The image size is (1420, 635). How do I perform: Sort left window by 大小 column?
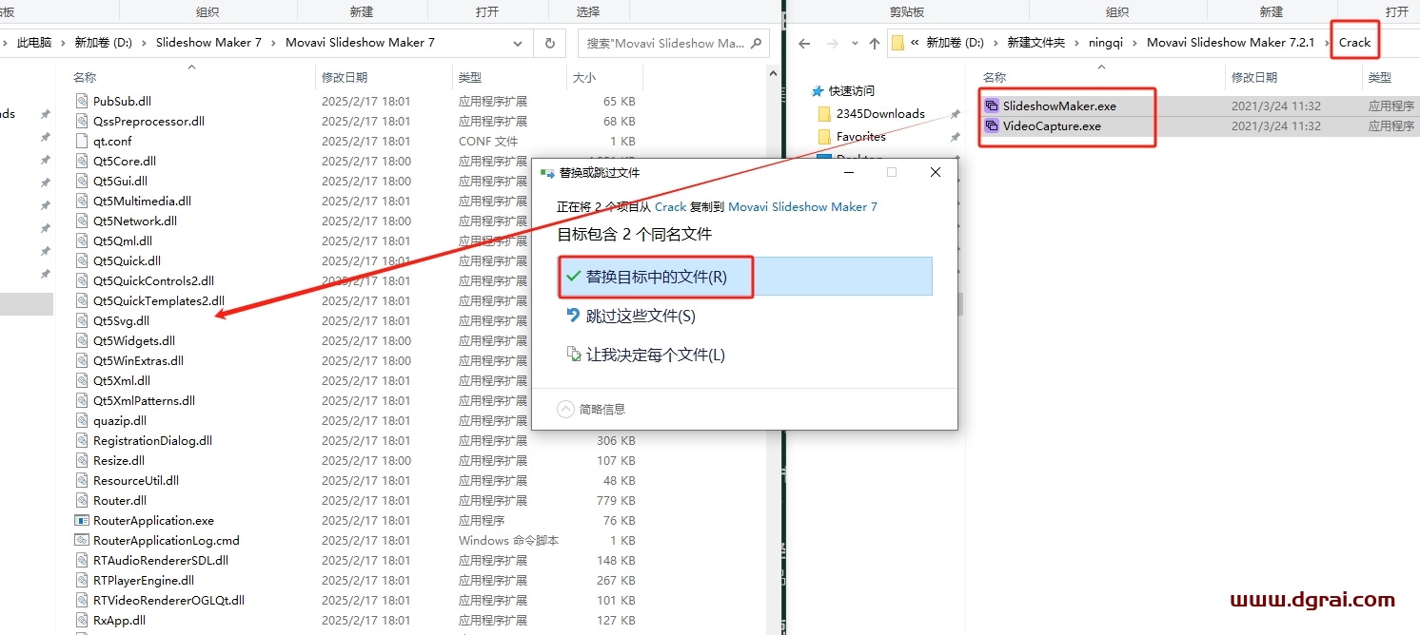pyautogui.click(x=583, y=77)
